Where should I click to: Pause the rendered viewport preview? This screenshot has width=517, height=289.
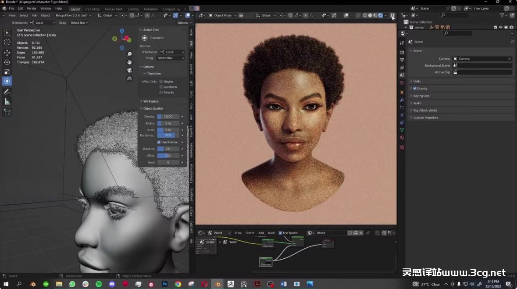[x=393, y=16]
